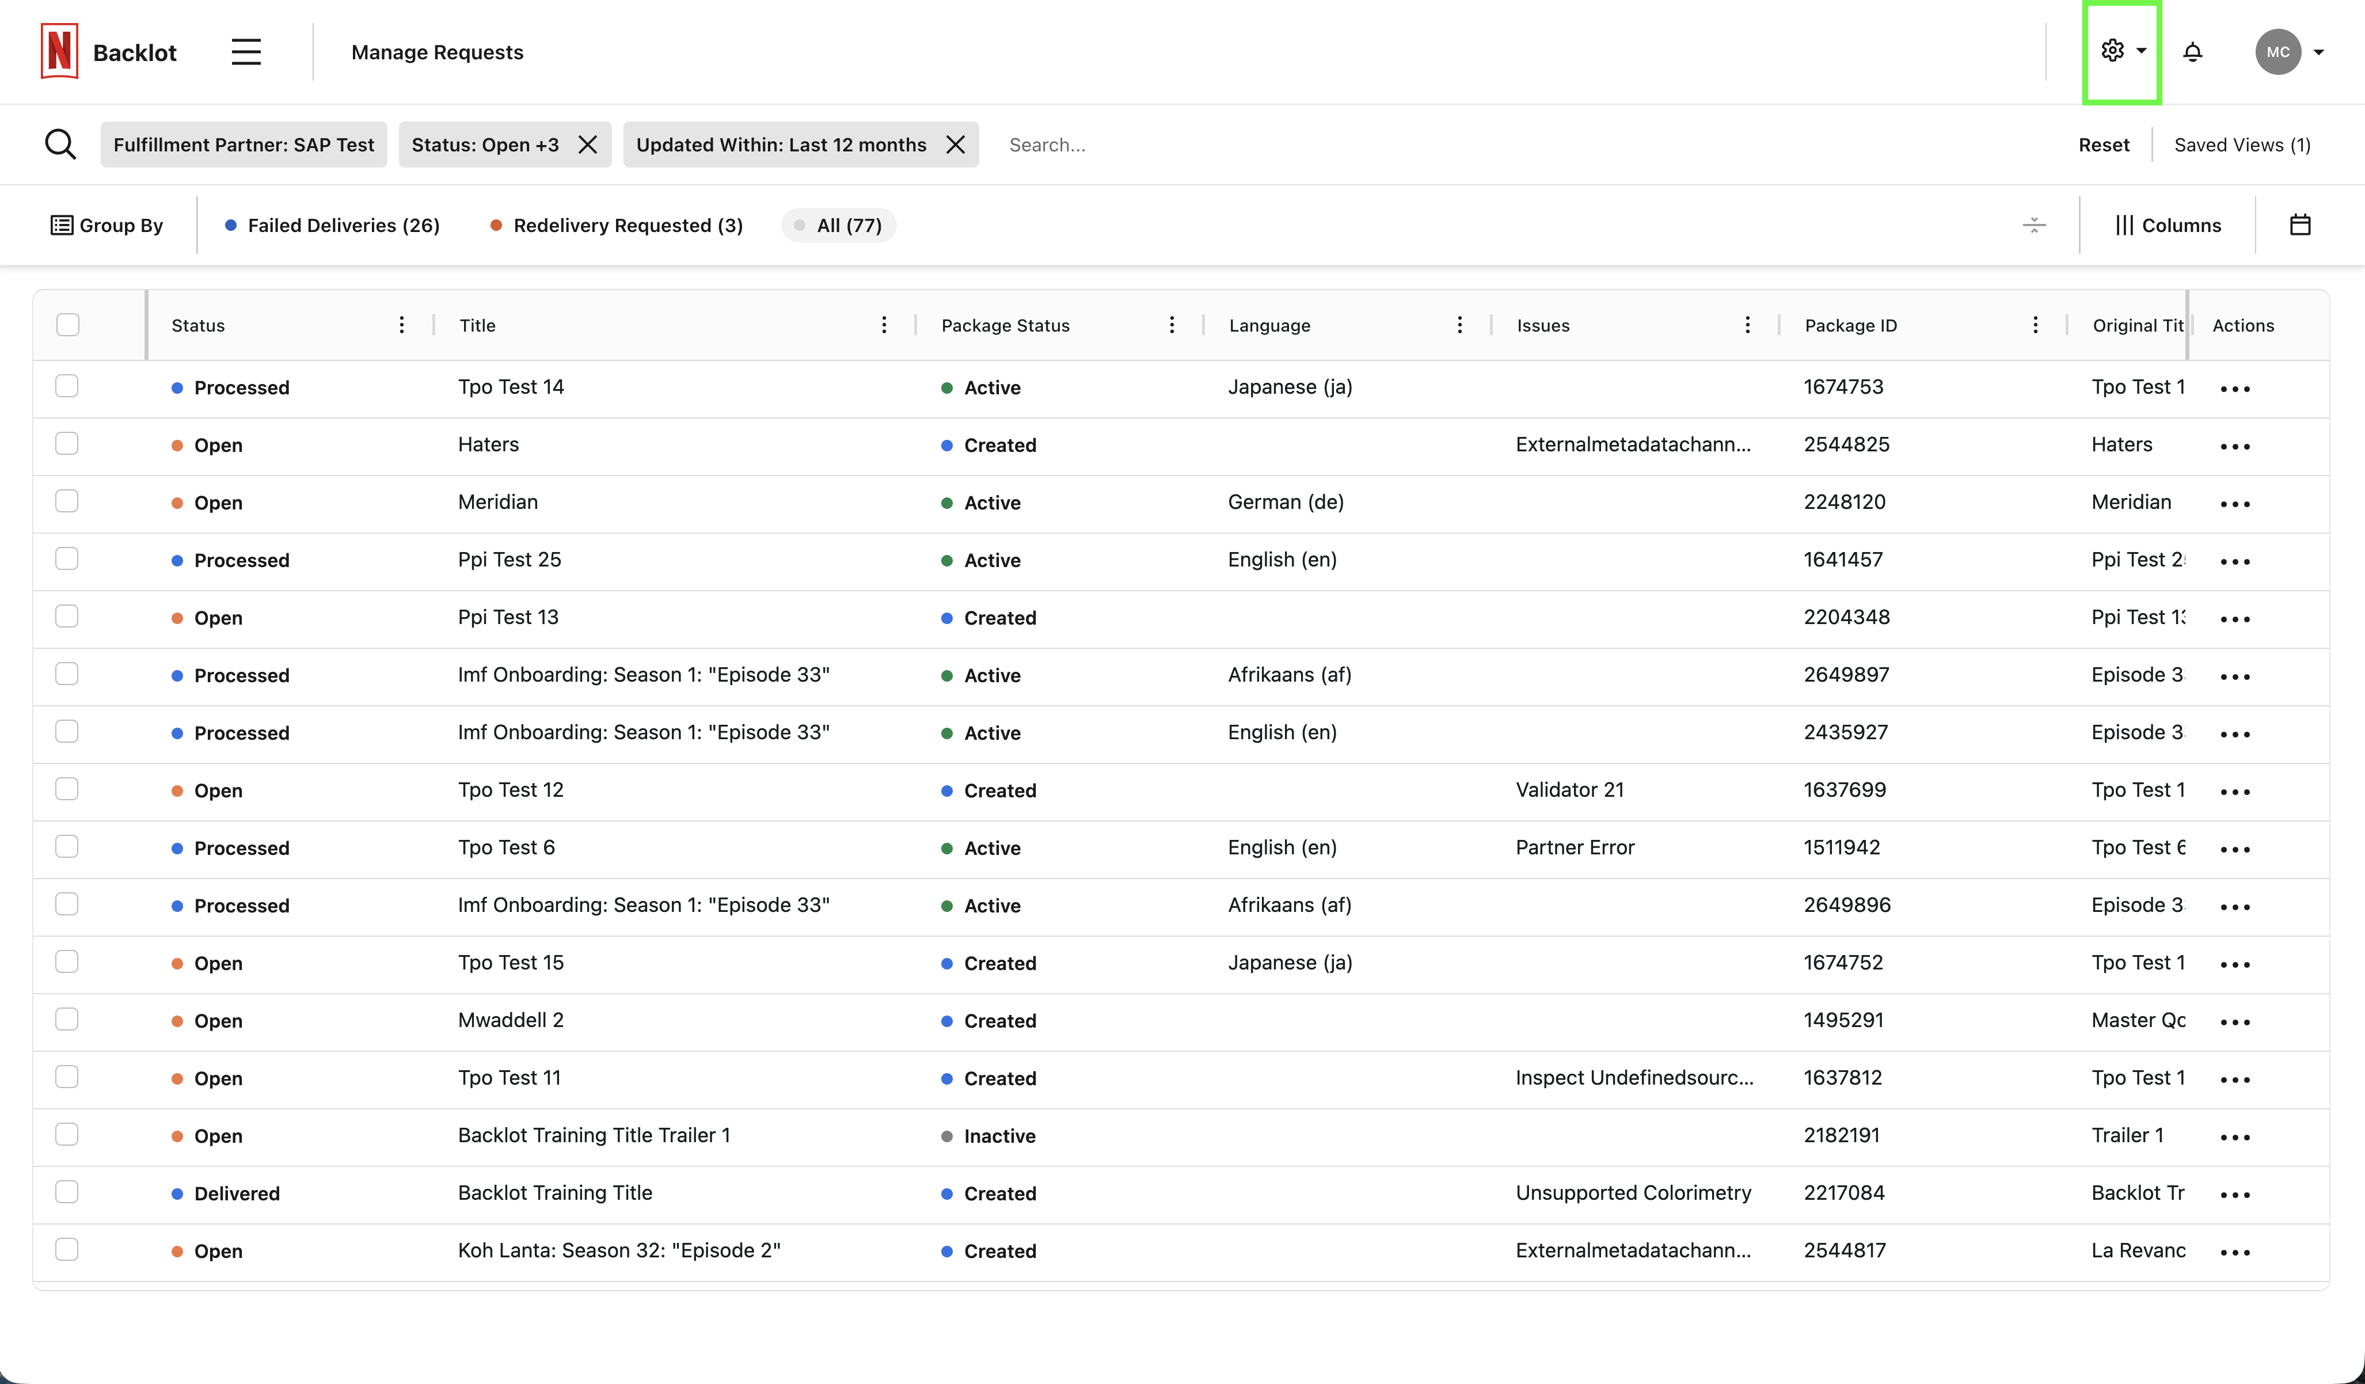Viewport: 2365px width, 1384px height.
Task: Open the Status column options menu
Action: [402, 325]
